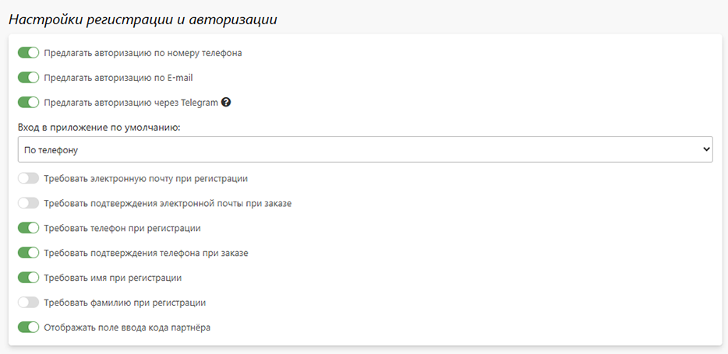Click the label text 'Требовать подтверждения телефона при заказе'
Viewport: 728px width, 354px height.
tap(147, 254)
